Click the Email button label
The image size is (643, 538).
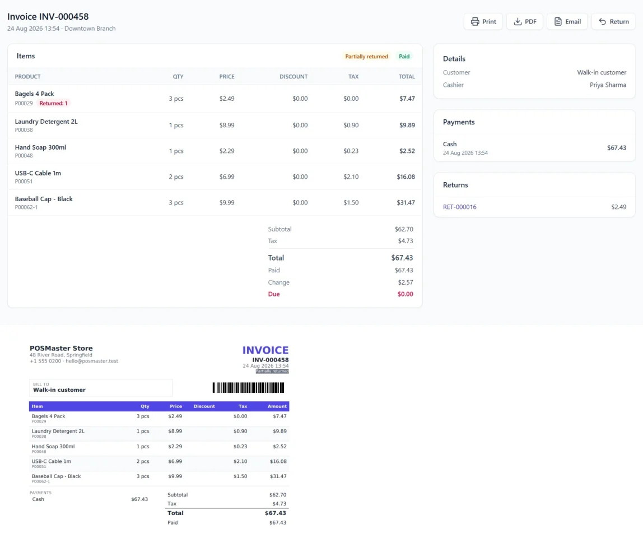click(x=573, y=22)
